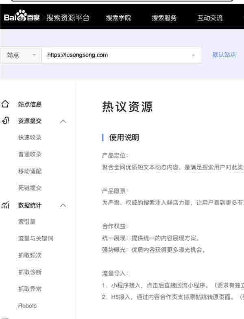Open the 站点信息 home icon
Image resolution: width=244 pixels, height=319 pixels.
coord(5,104)
